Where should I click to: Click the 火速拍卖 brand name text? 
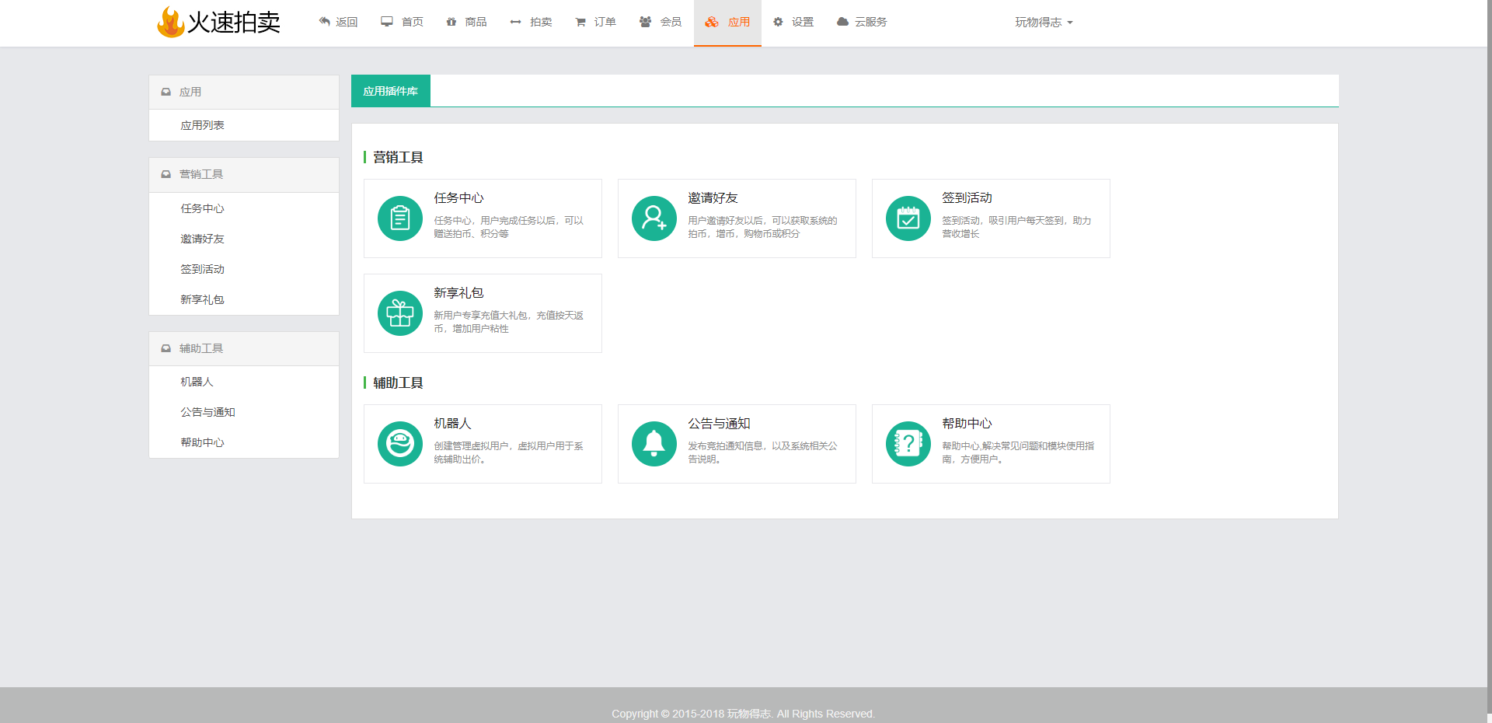pyautogui.click(x=234, y=23)
